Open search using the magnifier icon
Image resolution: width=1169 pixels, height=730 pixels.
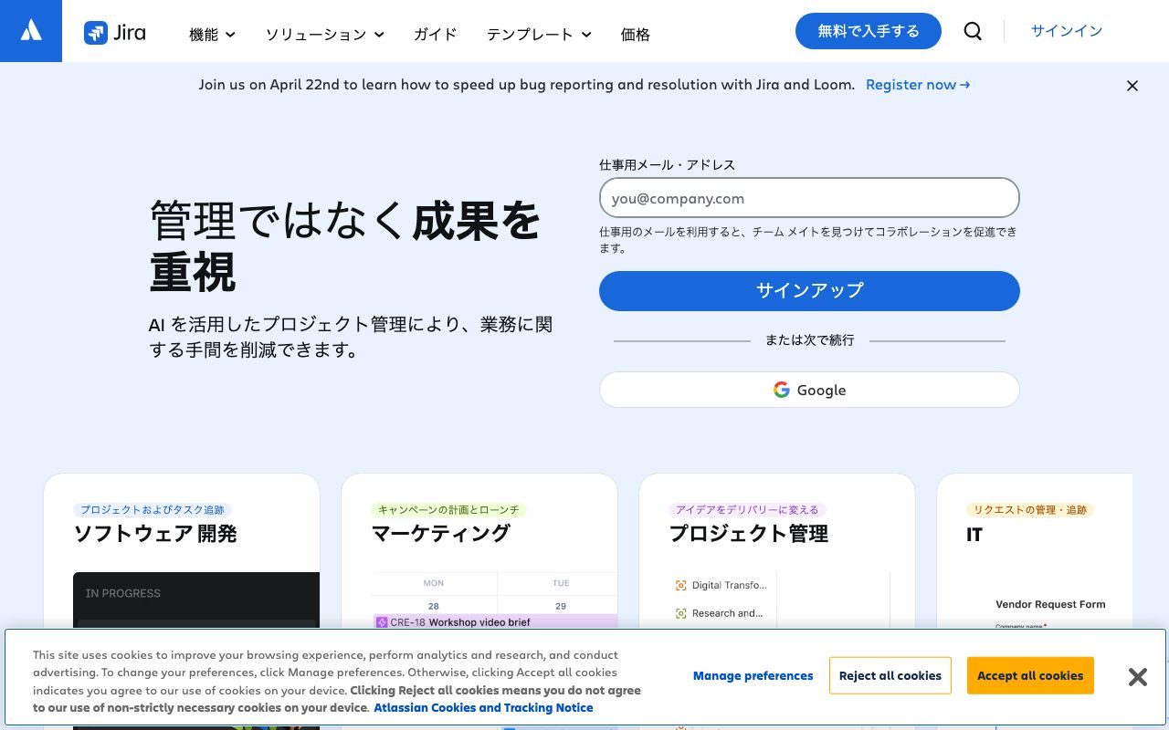pyautogui.click(x=972, y=31)
